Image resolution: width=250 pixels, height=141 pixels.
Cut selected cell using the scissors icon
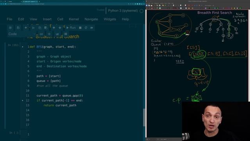33,28
